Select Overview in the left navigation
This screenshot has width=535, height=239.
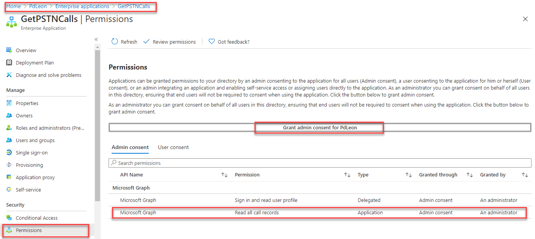pos(27,50)
